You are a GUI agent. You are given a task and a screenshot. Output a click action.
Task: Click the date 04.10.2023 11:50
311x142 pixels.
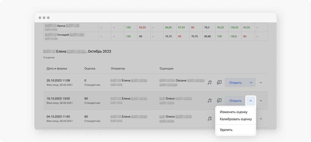(x=58, y=117)
